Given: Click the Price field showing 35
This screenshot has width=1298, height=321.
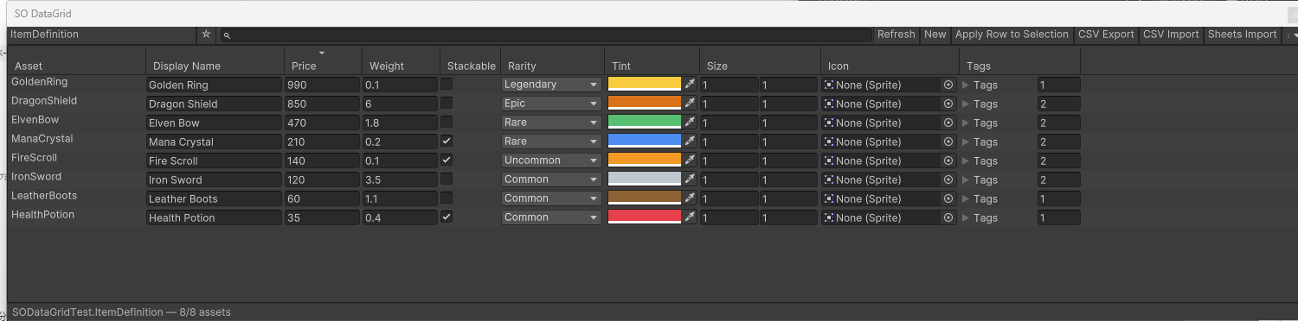Looking at the screenshot, I should (x=323, y=217).
